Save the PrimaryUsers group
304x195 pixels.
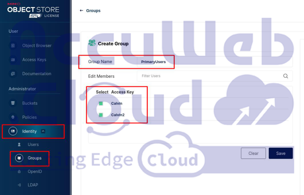coord(281,153)
